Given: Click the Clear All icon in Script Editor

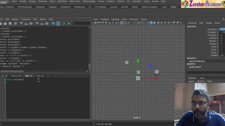Looking at the screenshot, I should 31,23.
